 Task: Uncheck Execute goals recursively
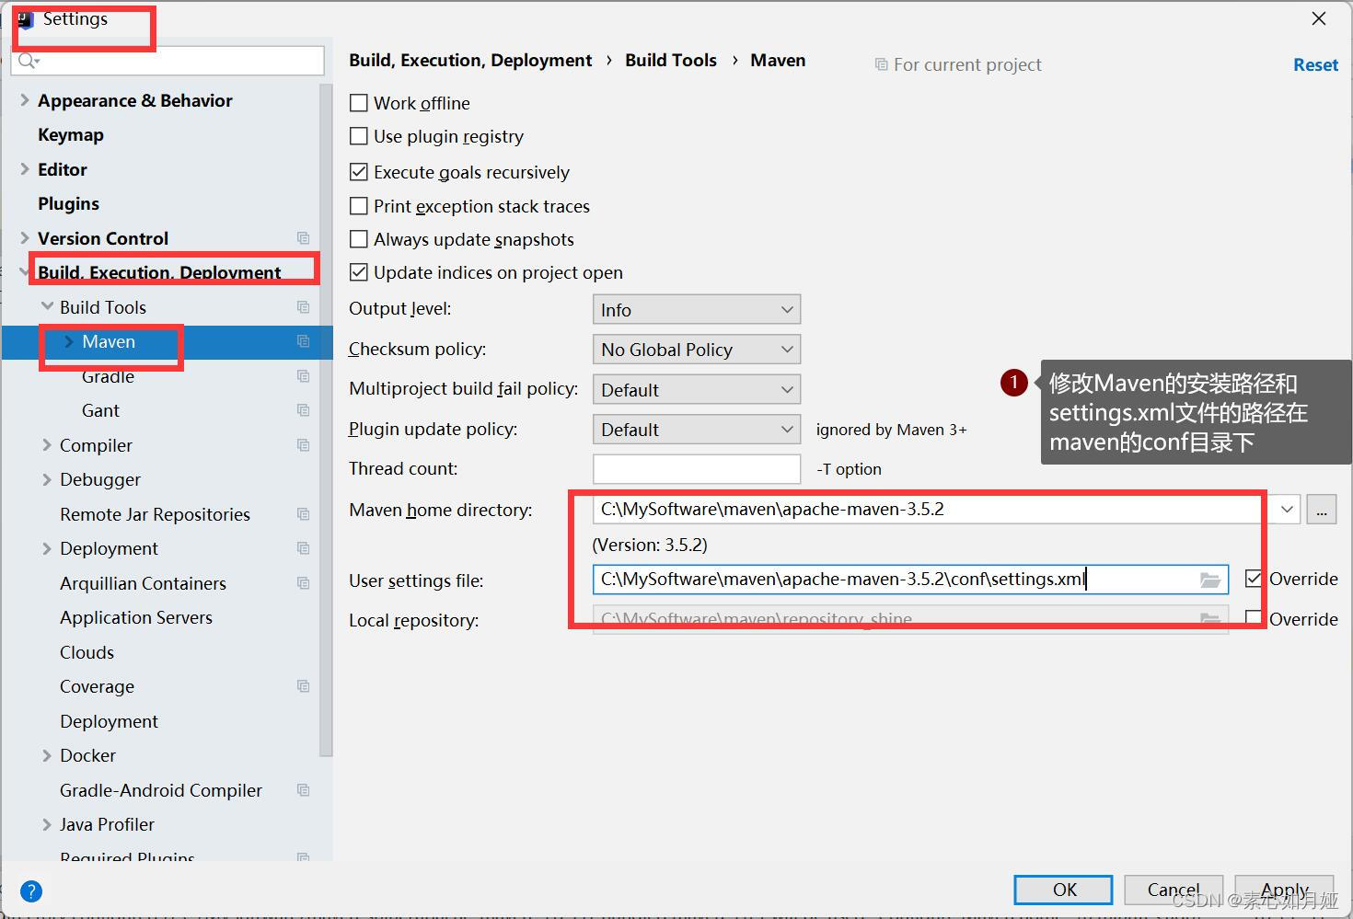pos(359,172)
